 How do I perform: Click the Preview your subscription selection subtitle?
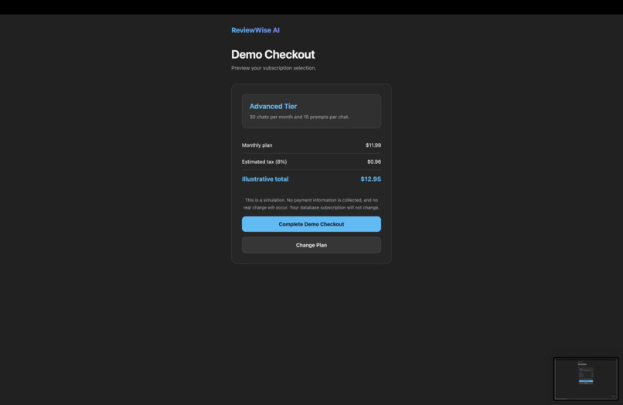(274, 68)
